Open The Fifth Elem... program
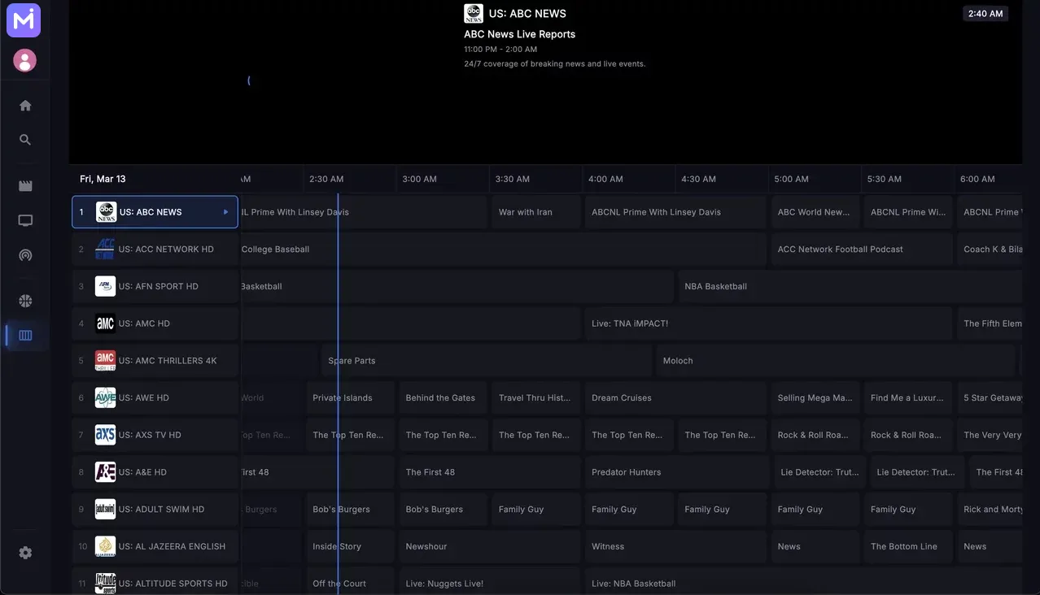This screenshot has height=595, width=1040. click(990, 324)
